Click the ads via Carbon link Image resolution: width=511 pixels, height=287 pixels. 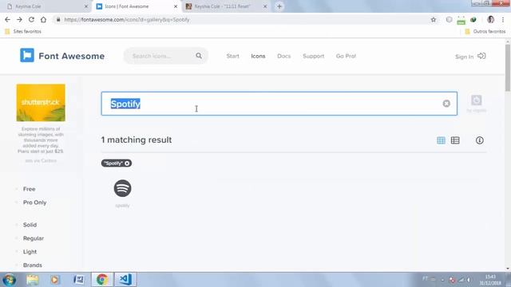(x=41, y=161)
